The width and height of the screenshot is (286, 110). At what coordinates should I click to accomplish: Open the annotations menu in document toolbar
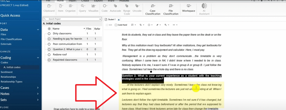[133, 25]
